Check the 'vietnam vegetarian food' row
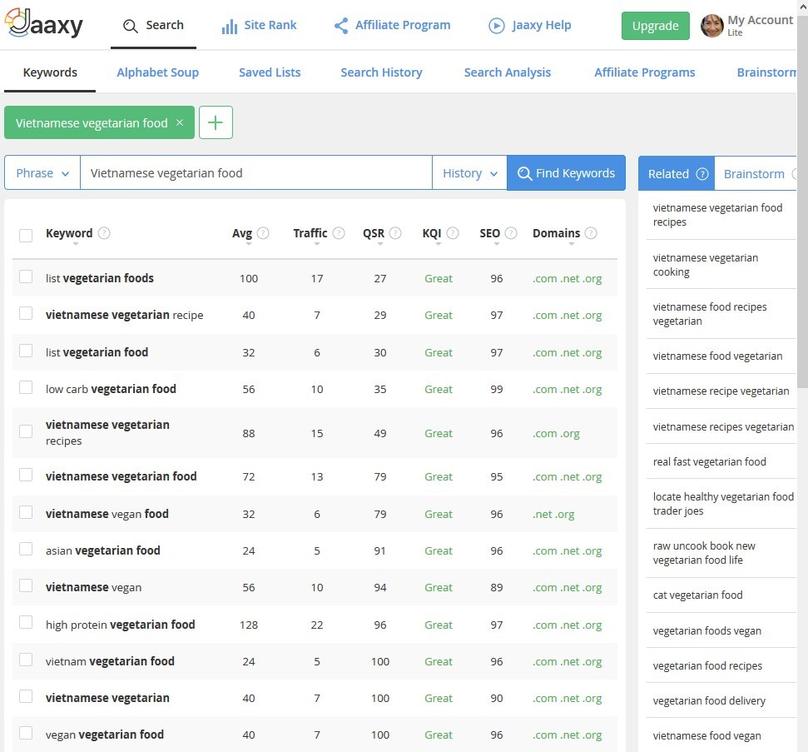 (26, 660)
